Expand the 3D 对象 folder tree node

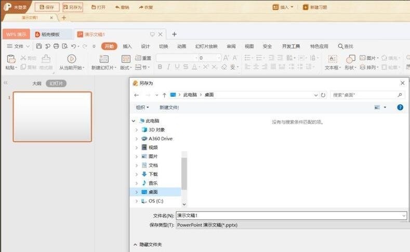pyautogui.click(x=136, y=130)
